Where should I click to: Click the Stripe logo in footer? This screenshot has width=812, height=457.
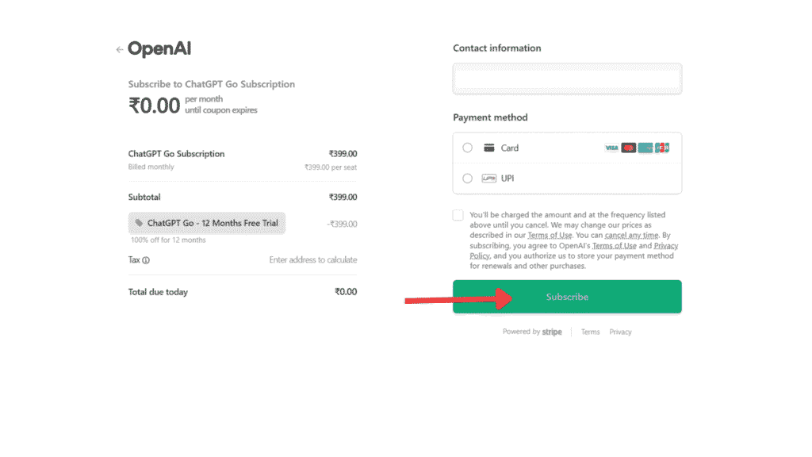pos(552,332)
